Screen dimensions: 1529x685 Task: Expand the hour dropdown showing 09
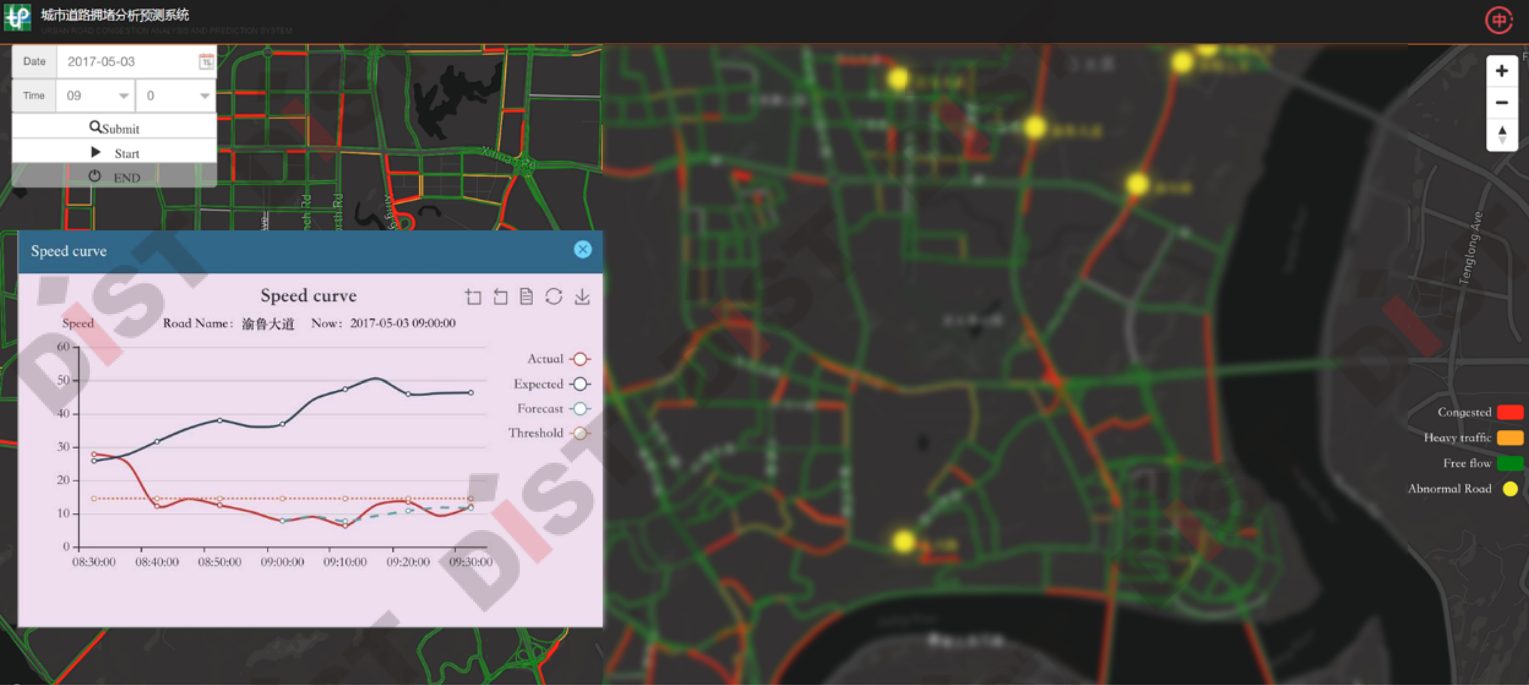95,95
